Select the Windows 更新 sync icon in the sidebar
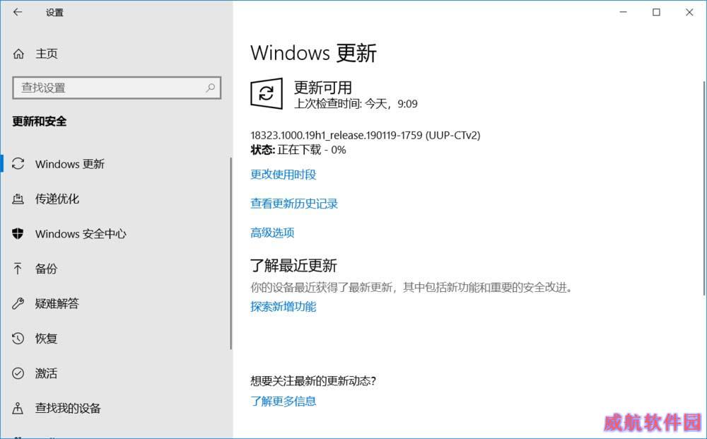Viewport: 707px width, 439px height. click(18, 163)
